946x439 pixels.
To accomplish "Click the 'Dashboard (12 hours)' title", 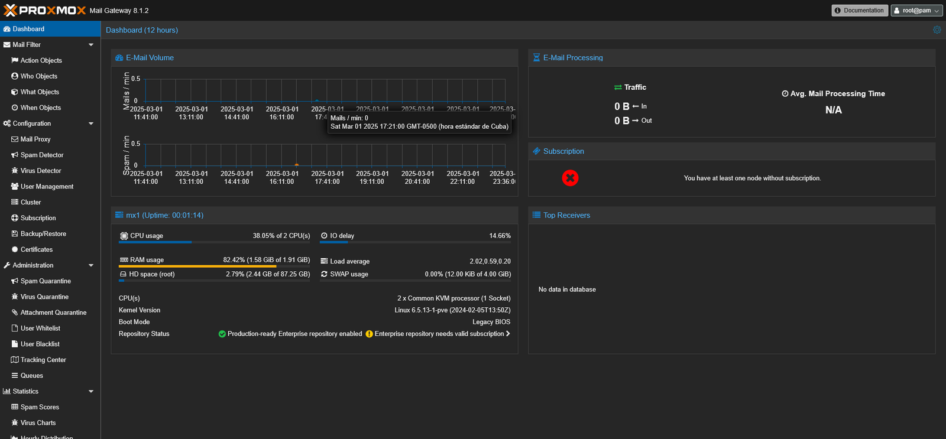I will [x=142, y=30].
